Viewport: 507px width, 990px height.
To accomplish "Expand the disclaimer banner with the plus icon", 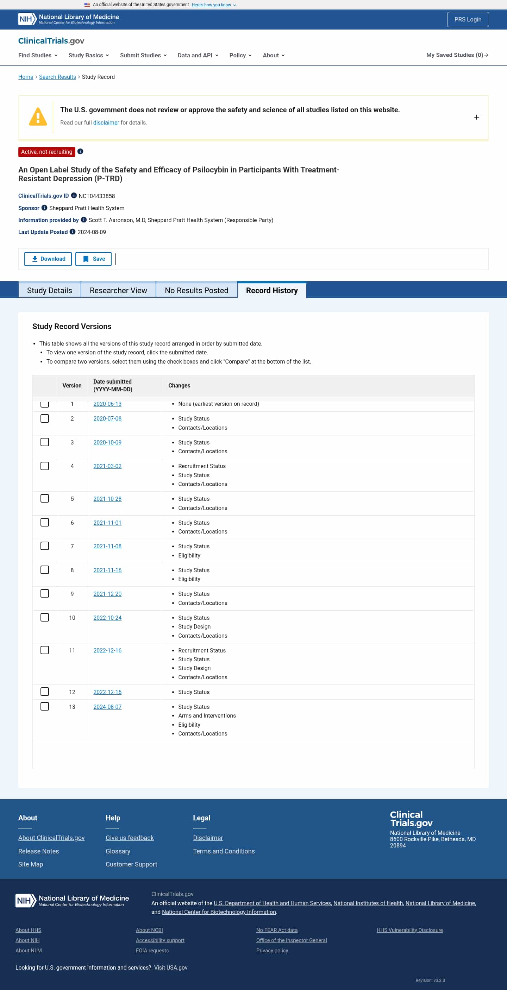I will [476, 117].
